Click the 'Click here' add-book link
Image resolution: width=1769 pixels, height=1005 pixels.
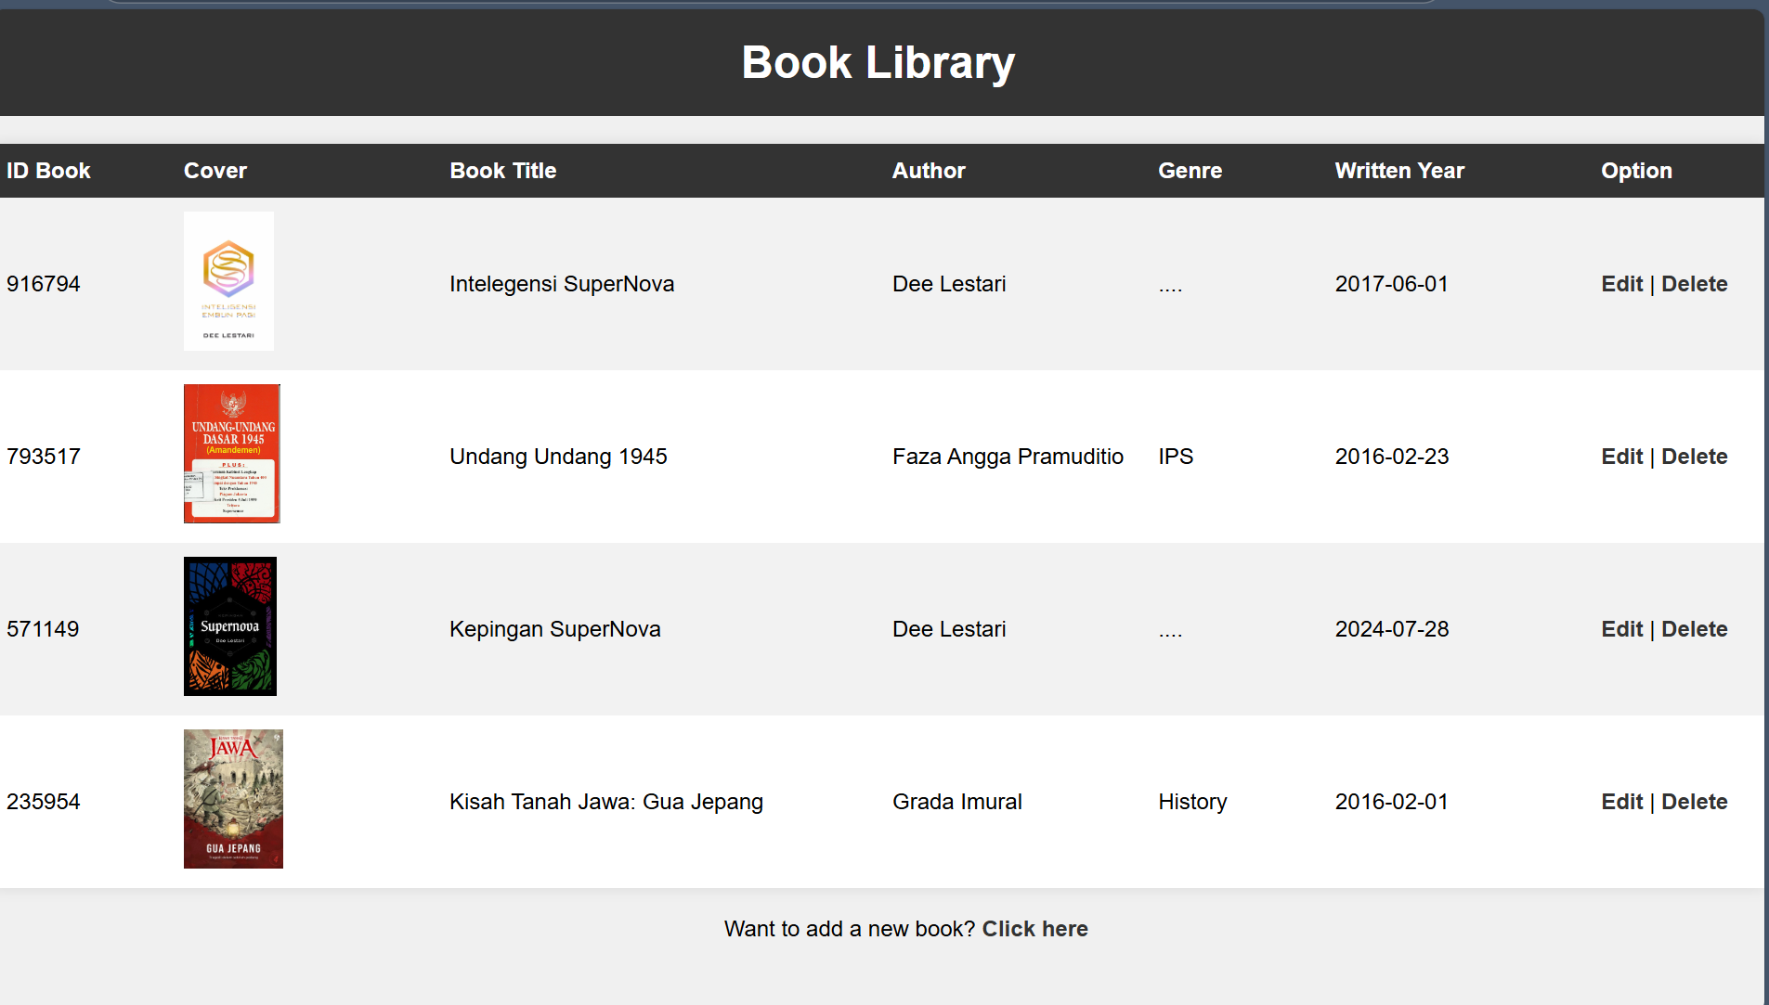click(x=1034, y=928)
